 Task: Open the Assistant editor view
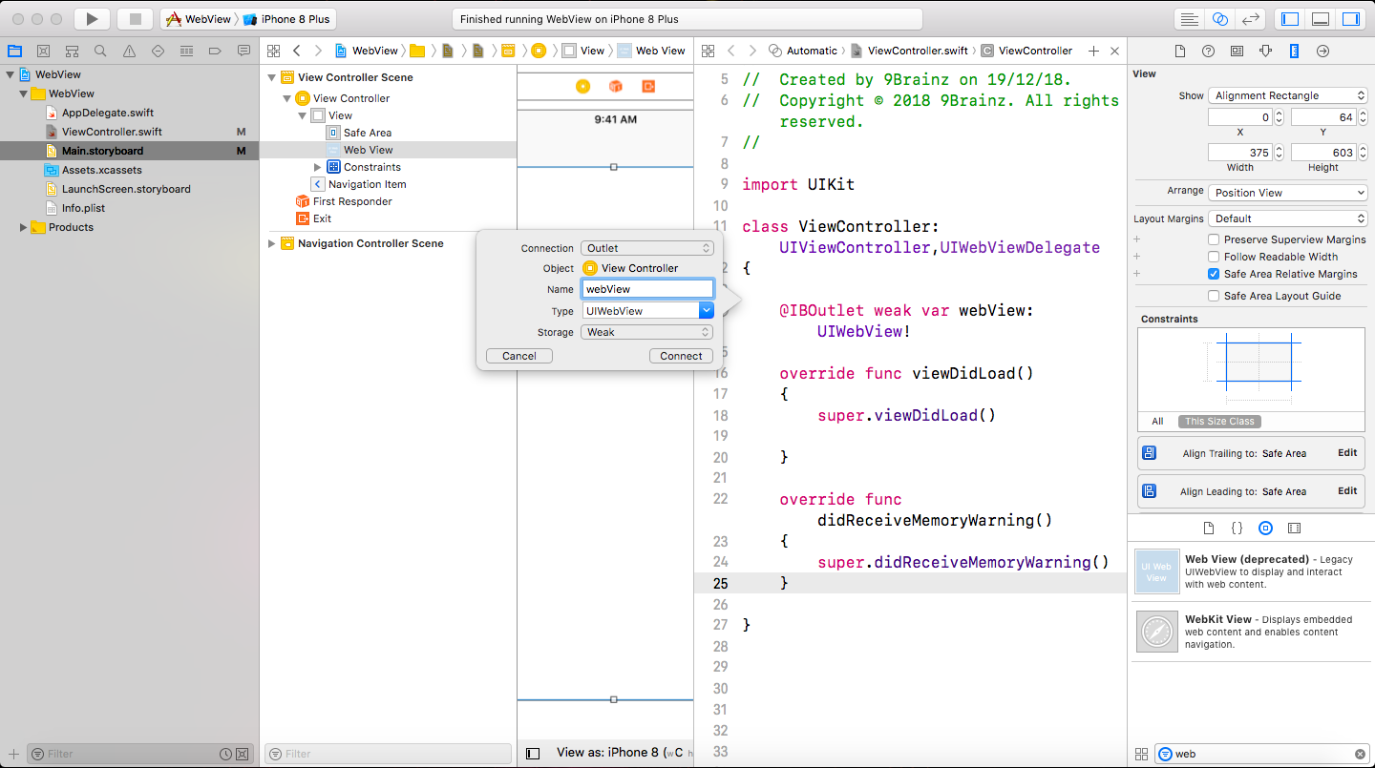1219,19
